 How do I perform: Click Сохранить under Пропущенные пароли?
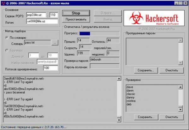tap(146, 70)
